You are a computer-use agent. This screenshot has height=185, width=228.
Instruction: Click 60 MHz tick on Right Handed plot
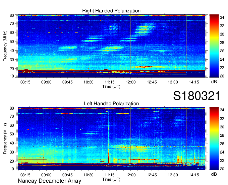click(12, 33)
